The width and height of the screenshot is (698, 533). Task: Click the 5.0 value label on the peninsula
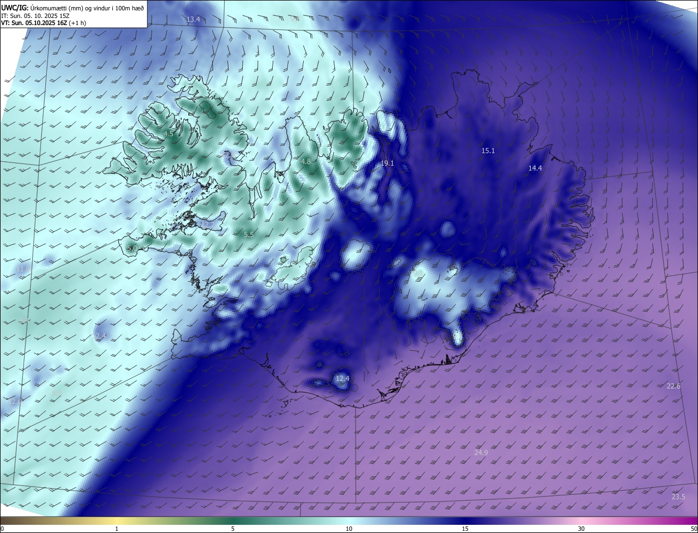(131, 249)
